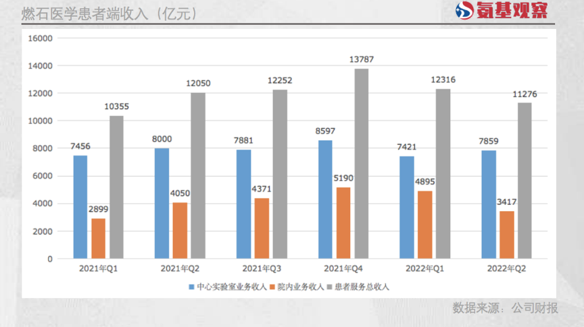Viewport: 584px width, 327px height.
Task: Click the orange bar labeled 5190
Action: (343, 222)
